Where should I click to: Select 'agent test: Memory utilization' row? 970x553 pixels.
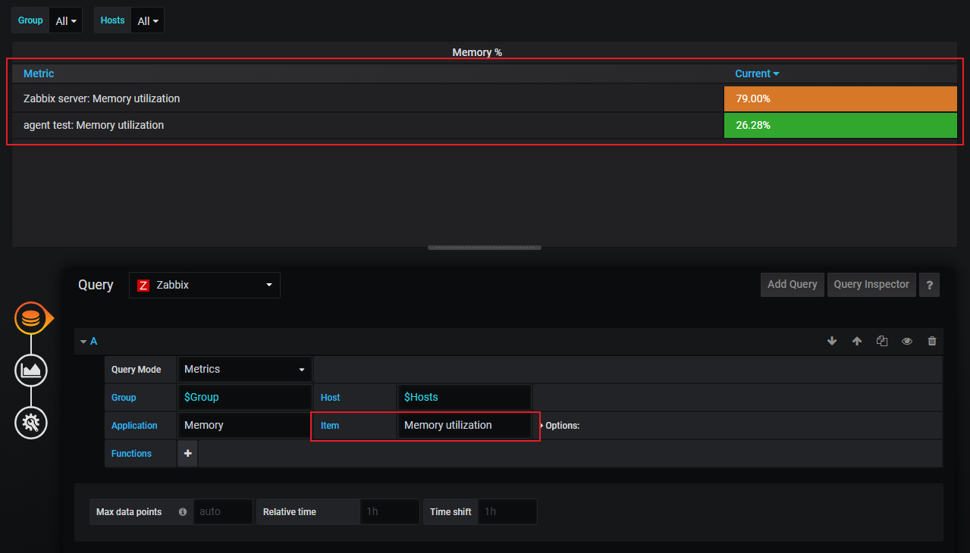tap(485, 126)
